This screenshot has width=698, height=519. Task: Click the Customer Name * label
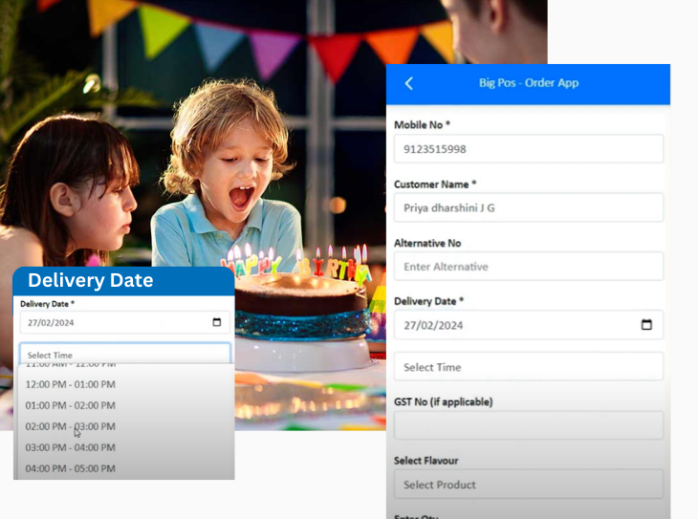pos(435,184)
